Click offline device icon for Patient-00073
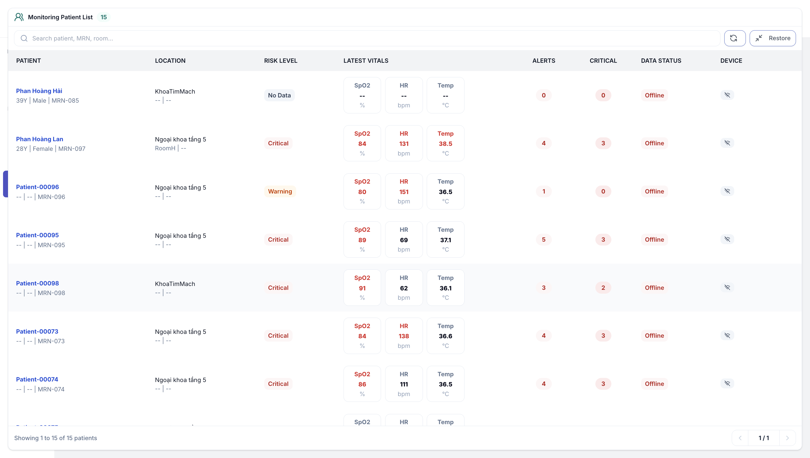 [727, 335]
